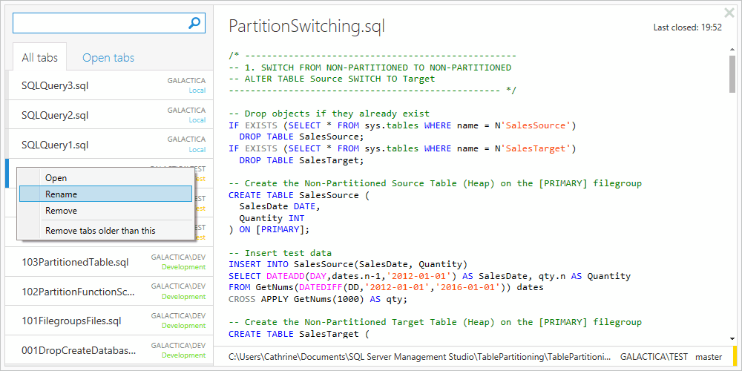
Task: Select 102PartitionFunctionSc... entry
Action: click(x=78, y=292)
